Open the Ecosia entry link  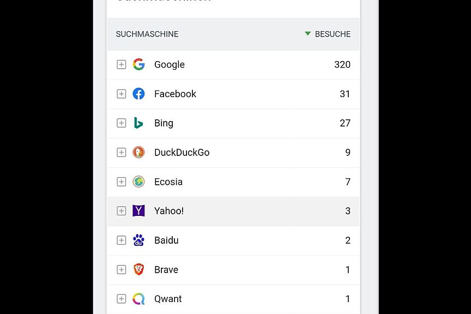pos(168,182)
